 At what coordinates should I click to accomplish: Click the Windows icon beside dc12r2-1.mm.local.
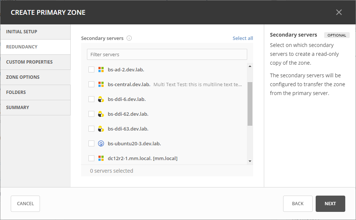tap(101, 158)
